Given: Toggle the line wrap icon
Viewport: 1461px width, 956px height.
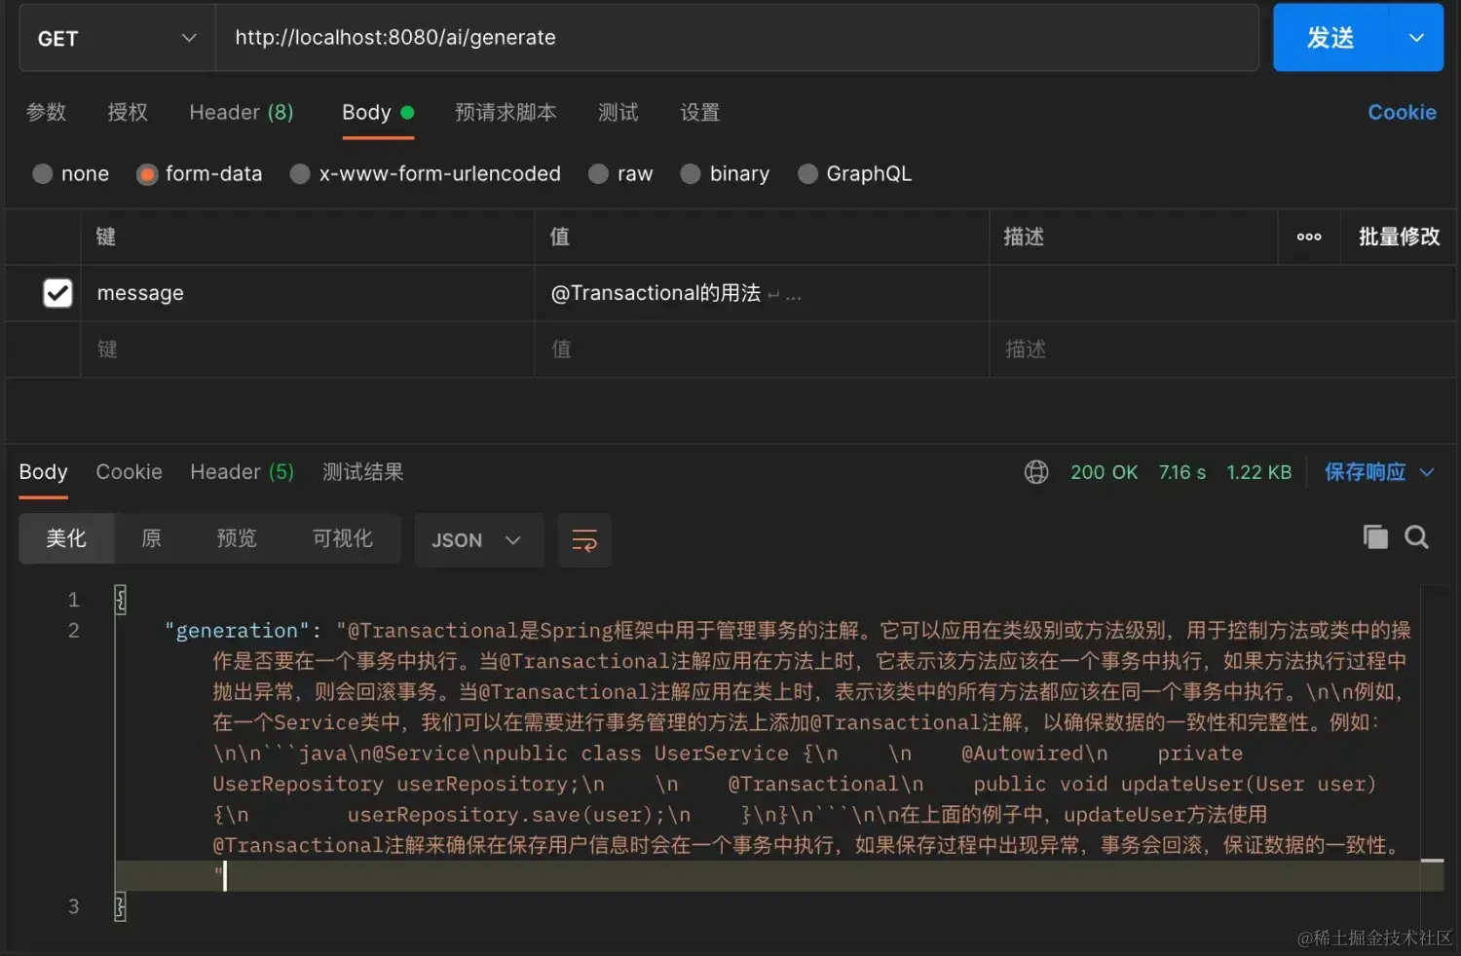Looking at the screenshot, I should tap(584, 540).
